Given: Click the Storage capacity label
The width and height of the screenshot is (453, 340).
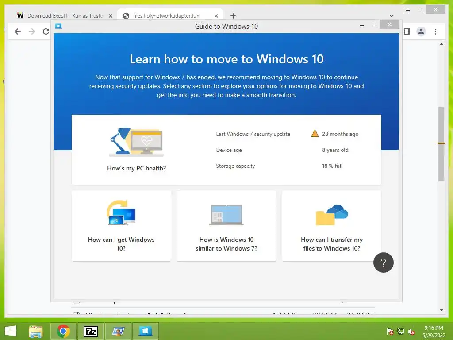Looking at the screenshot, I should tap(235, 166).
